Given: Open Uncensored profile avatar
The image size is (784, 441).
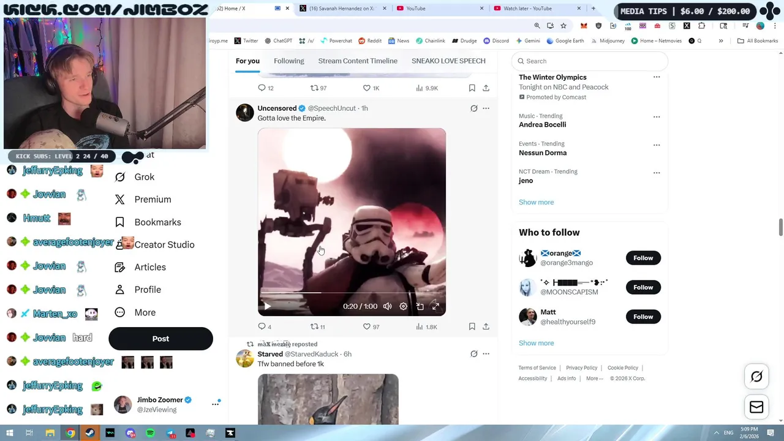Looking at the screenshot, I should coord(245,113).
